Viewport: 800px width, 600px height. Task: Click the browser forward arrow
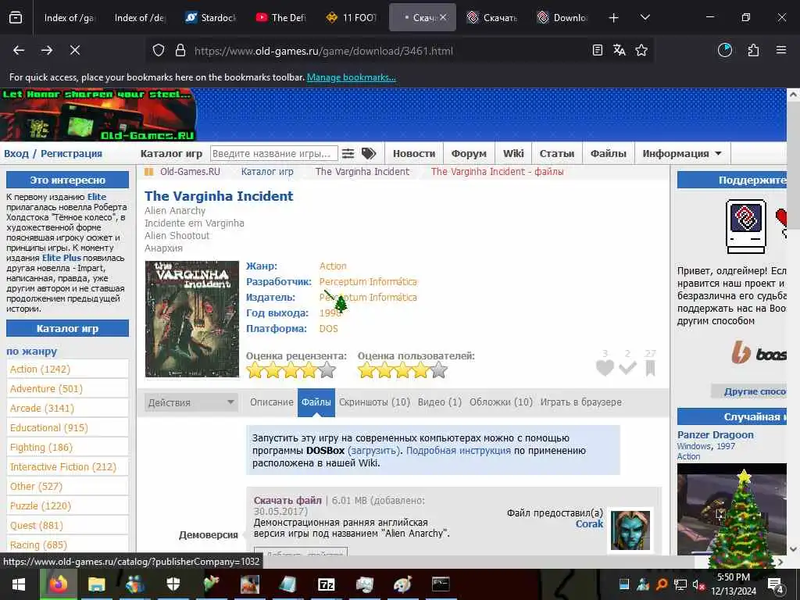(46, 50)
